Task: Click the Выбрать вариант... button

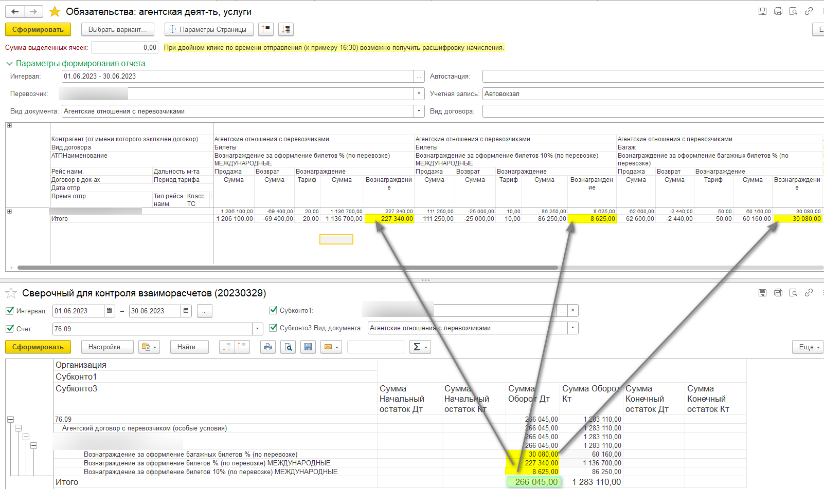Action: (117, 30)
